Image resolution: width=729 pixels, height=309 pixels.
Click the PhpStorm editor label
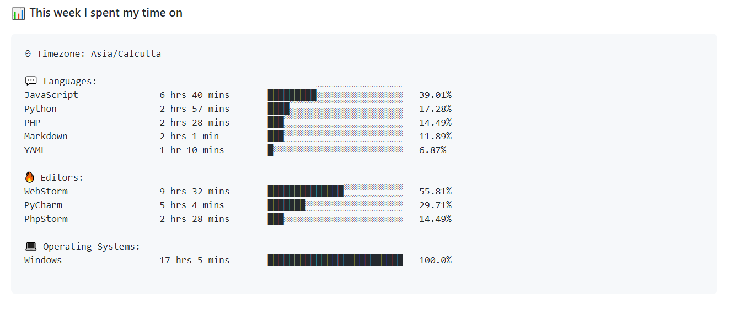46,219
